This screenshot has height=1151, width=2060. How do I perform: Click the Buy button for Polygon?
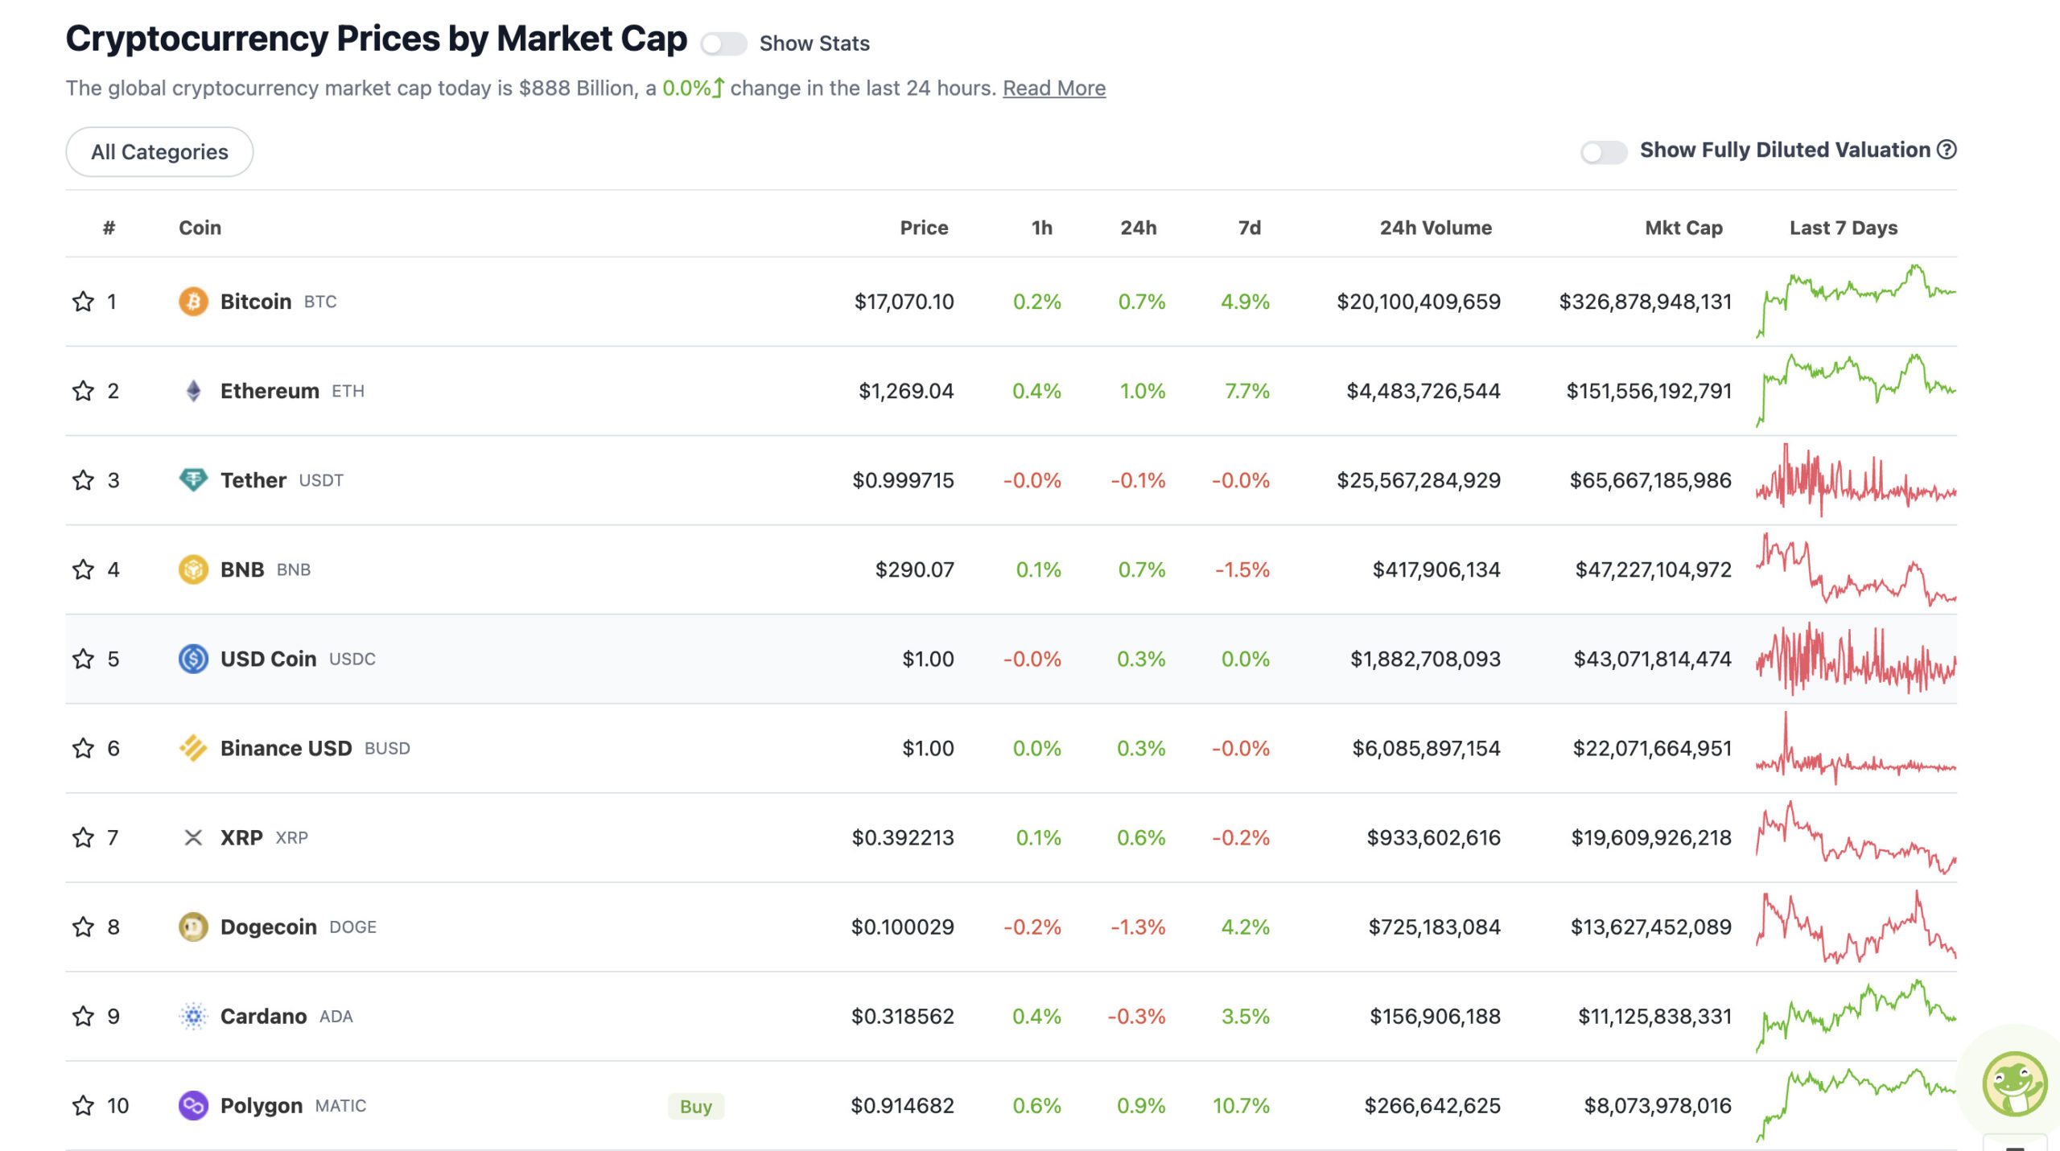point(696,1106)
